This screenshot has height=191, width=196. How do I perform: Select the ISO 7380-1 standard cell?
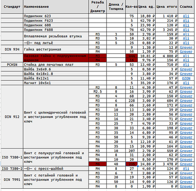click(x=12, y=157)
